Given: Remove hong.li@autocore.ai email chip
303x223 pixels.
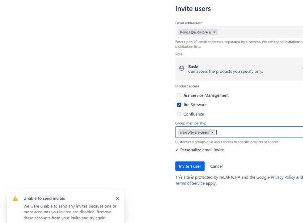Looking at the screenshot, I should point(214,32).
